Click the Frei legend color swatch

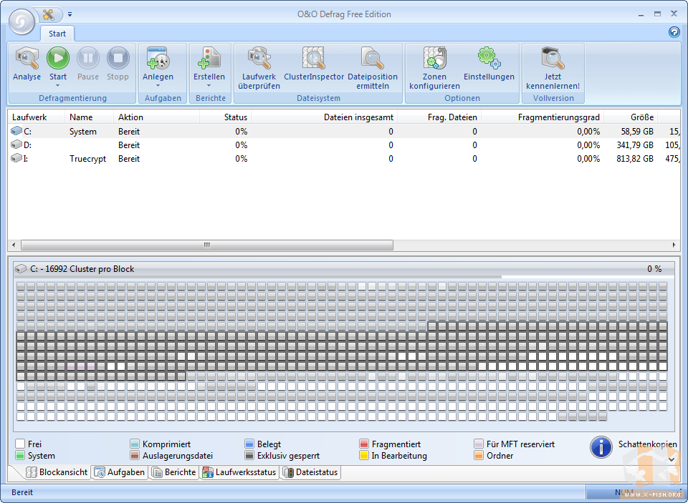pyautogui.click(x=20, y=444)
